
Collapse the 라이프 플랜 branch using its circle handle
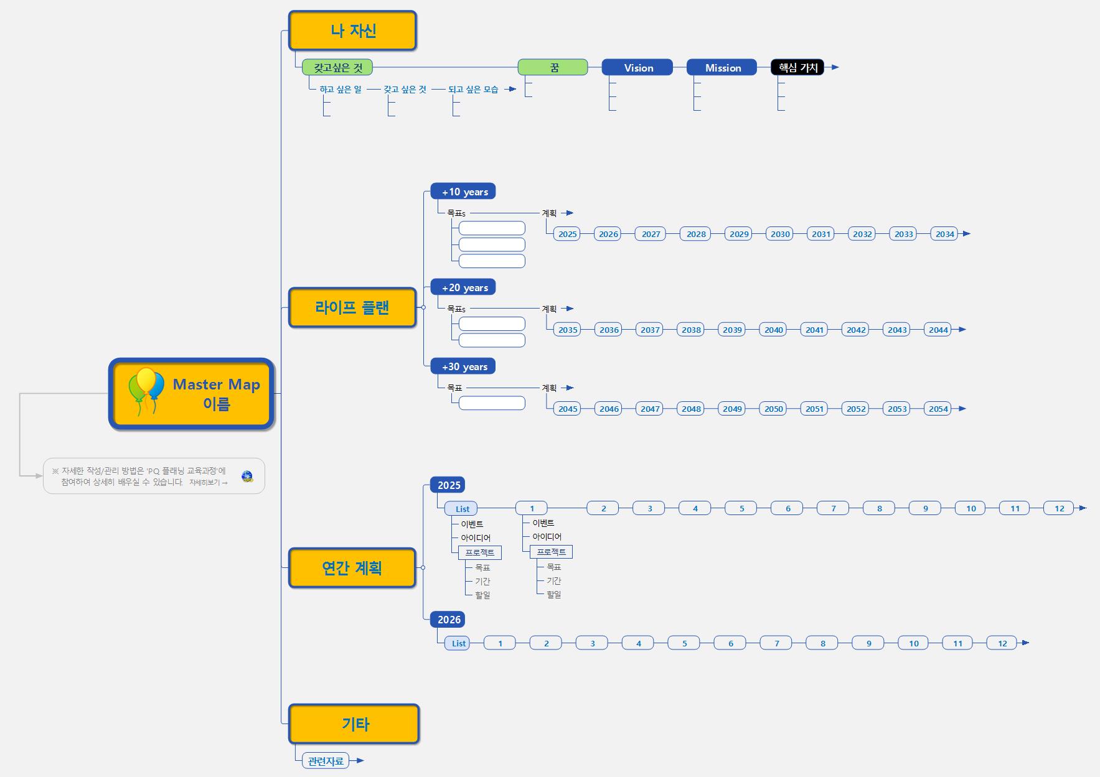(x=423, y=307)
